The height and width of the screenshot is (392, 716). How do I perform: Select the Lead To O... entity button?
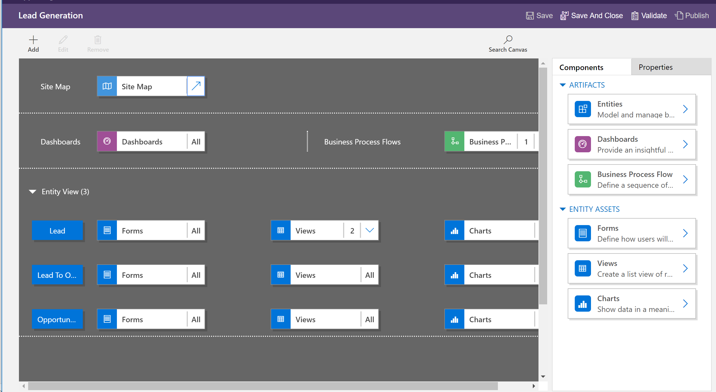[x=57, y=275]
